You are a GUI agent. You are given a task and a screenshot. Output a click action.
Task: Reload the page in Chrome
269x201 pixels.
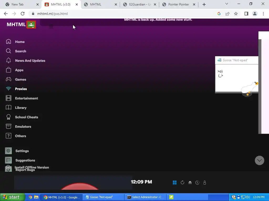click(23, 14)
